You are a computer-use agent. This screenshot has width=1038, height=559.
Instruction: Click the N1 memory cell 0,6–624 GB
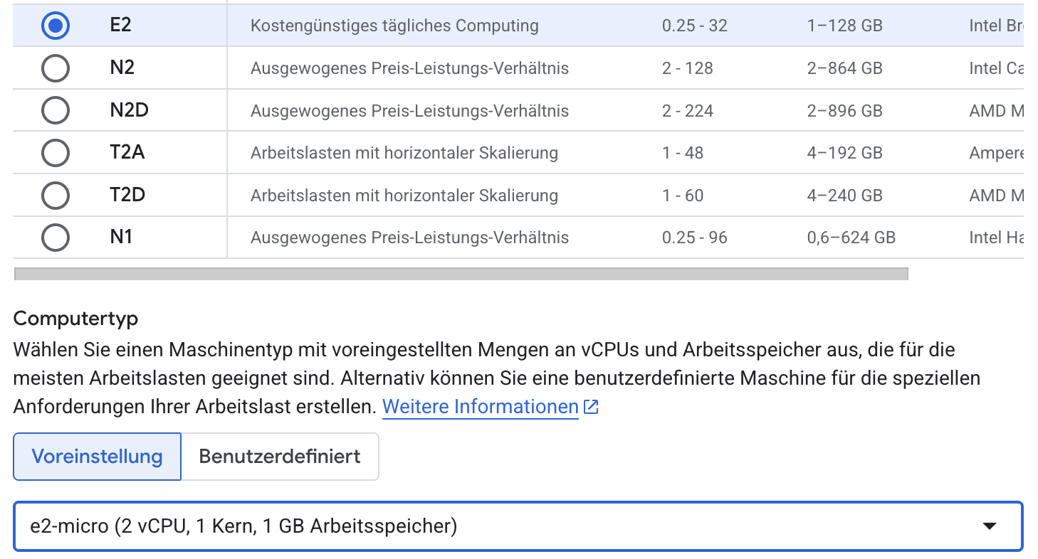[851, 238]
